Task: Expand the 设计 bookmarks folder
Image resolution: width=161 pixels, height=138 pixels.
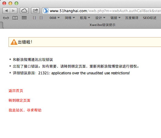Action: tap(100, 18)
